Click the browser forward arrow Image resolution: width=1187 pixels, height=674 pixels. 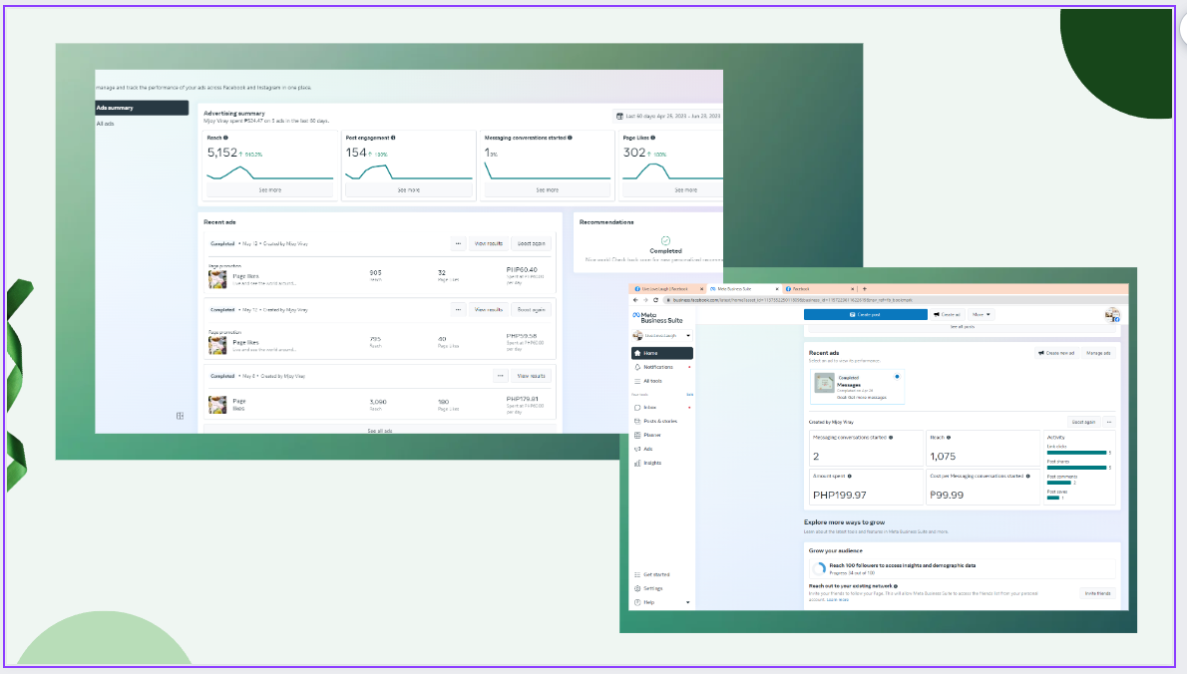645,300
